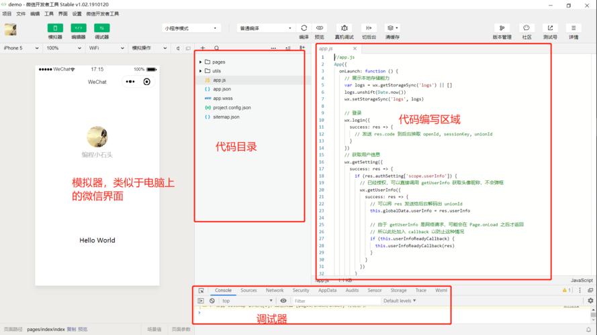Toggle the simulator (模拟器) panel button
This screenshot has height=335, width=597.
pos(55,28)
